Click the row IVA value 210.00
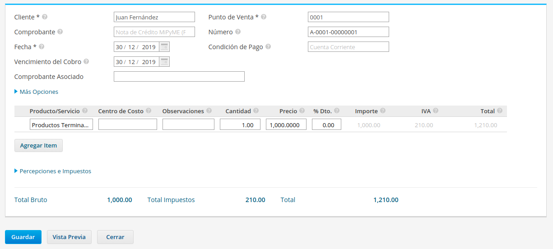This screenshot has height=249, width=553. coord(424,125)
